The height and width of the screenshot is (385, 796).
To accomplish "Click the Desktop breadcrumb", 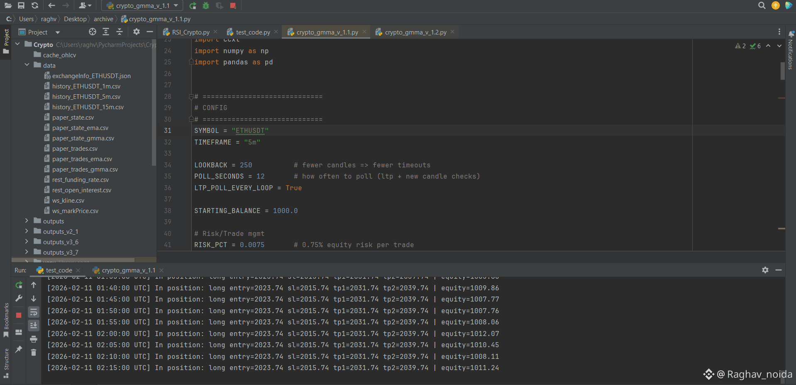I will pos(75,19).
